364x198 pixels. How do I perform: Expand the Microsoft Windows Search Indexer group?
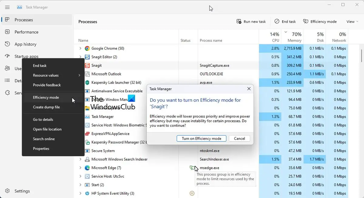coord(80,159)
